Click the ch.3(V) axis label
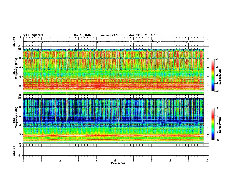Screen dimensions: 233x180 pyautogui.click(x=14, y=151)
